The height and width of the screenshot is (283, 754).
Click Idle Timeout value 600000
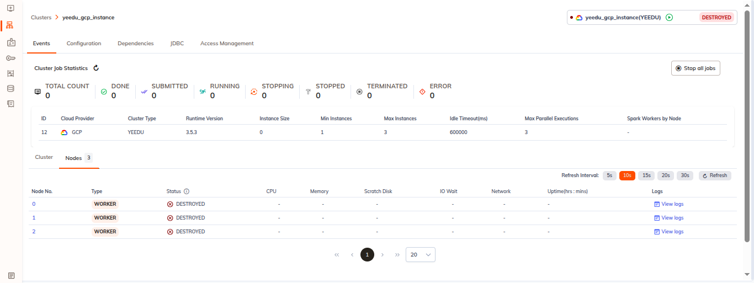pyautogui.click(x=459, y=132)
